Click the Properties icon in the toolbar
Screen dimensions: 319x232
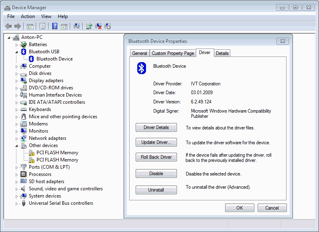coord(42,26)
